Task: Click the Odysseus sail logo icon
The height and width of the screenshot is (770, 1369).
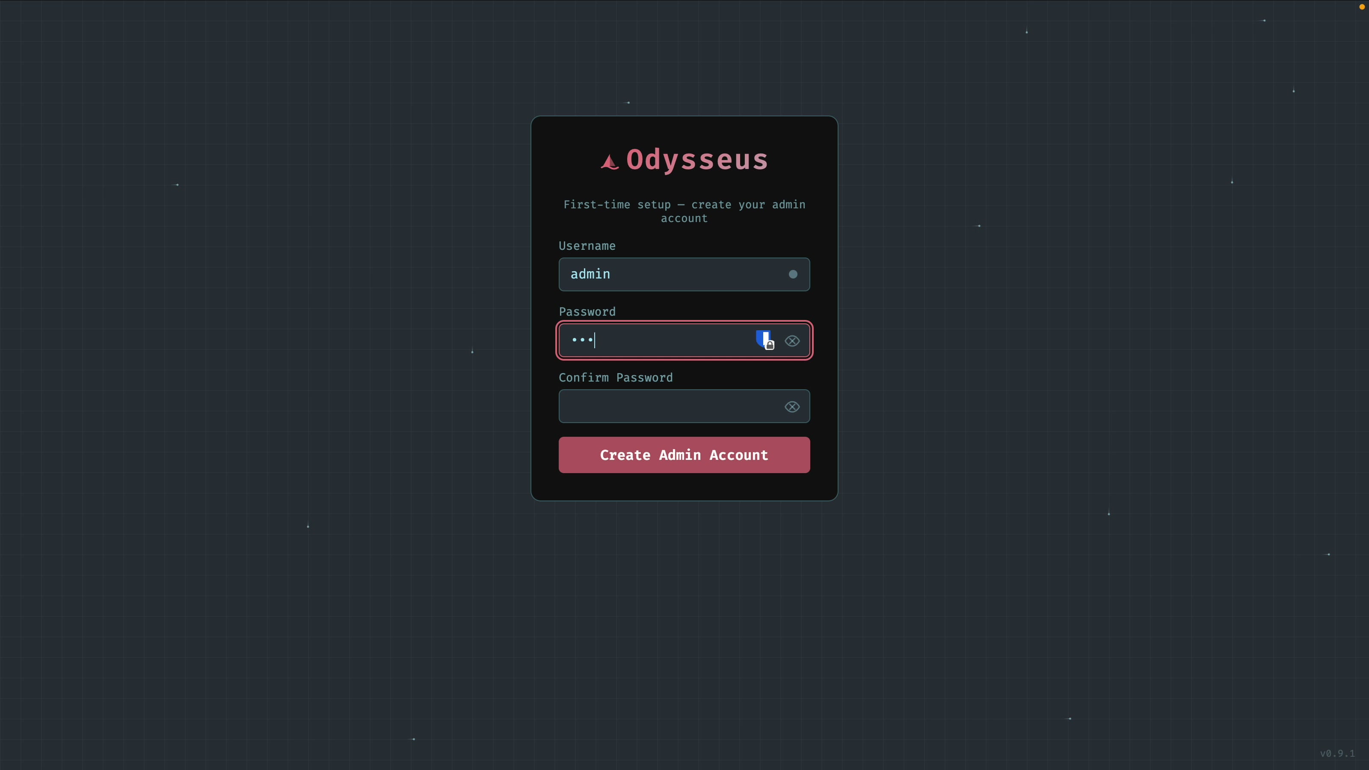Action: tap(610, 162)
